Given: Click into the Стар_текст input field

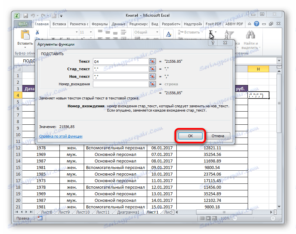Looking at the screenshot, I should pos(121,69).
